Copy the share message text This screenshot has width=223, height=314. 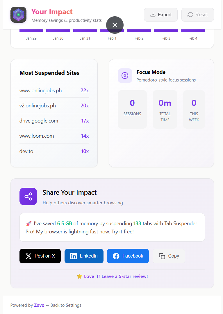pos(169,256)
